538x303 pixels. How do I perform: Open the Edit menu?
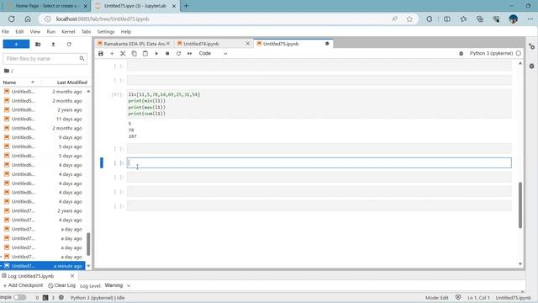tap(19, 32)
